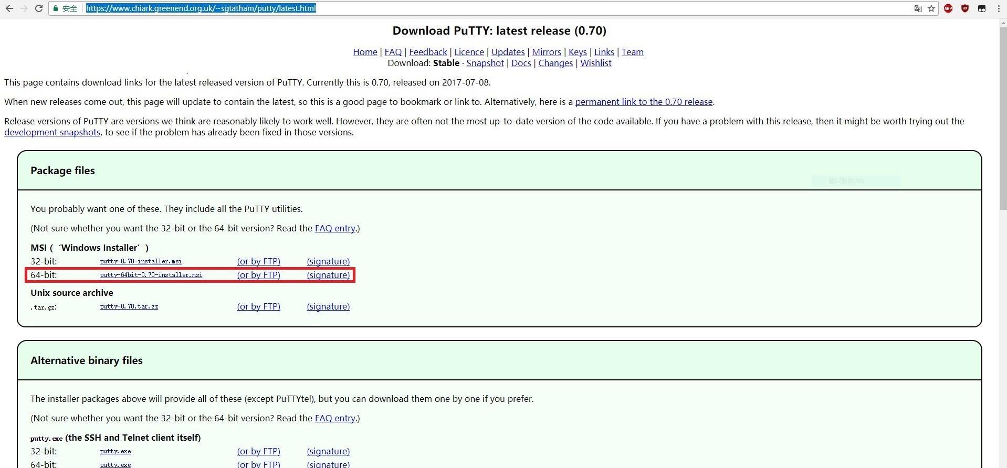The height and width of the screenshot is (468, 1007).
Task: Open FAQ entry link in Alternative binary files
Action: [x=335, y=418]
